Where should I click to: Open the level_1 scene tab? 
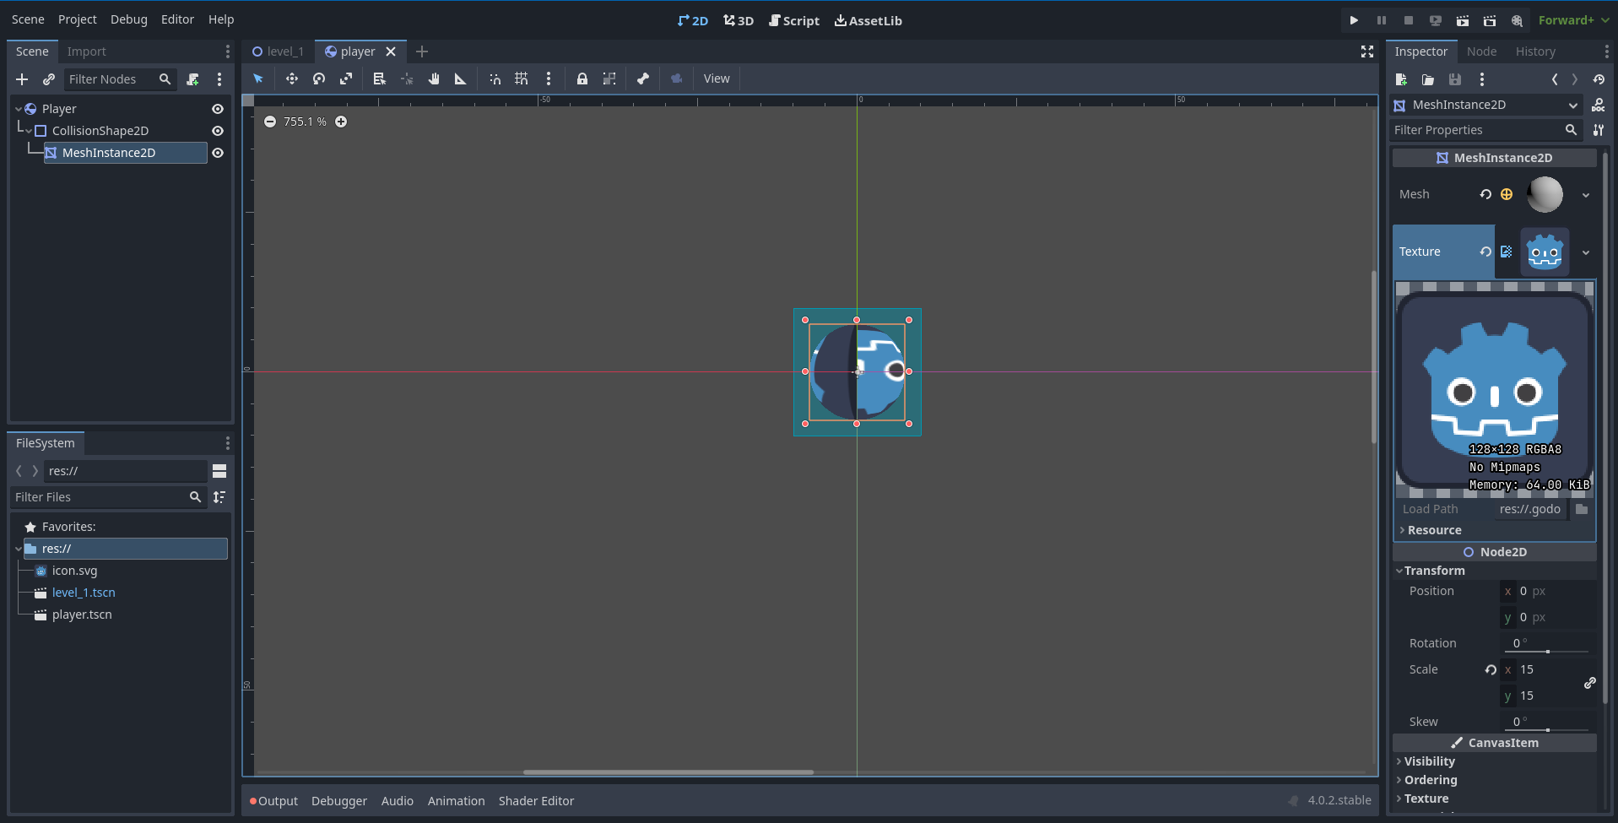click(x=278, y=51)
